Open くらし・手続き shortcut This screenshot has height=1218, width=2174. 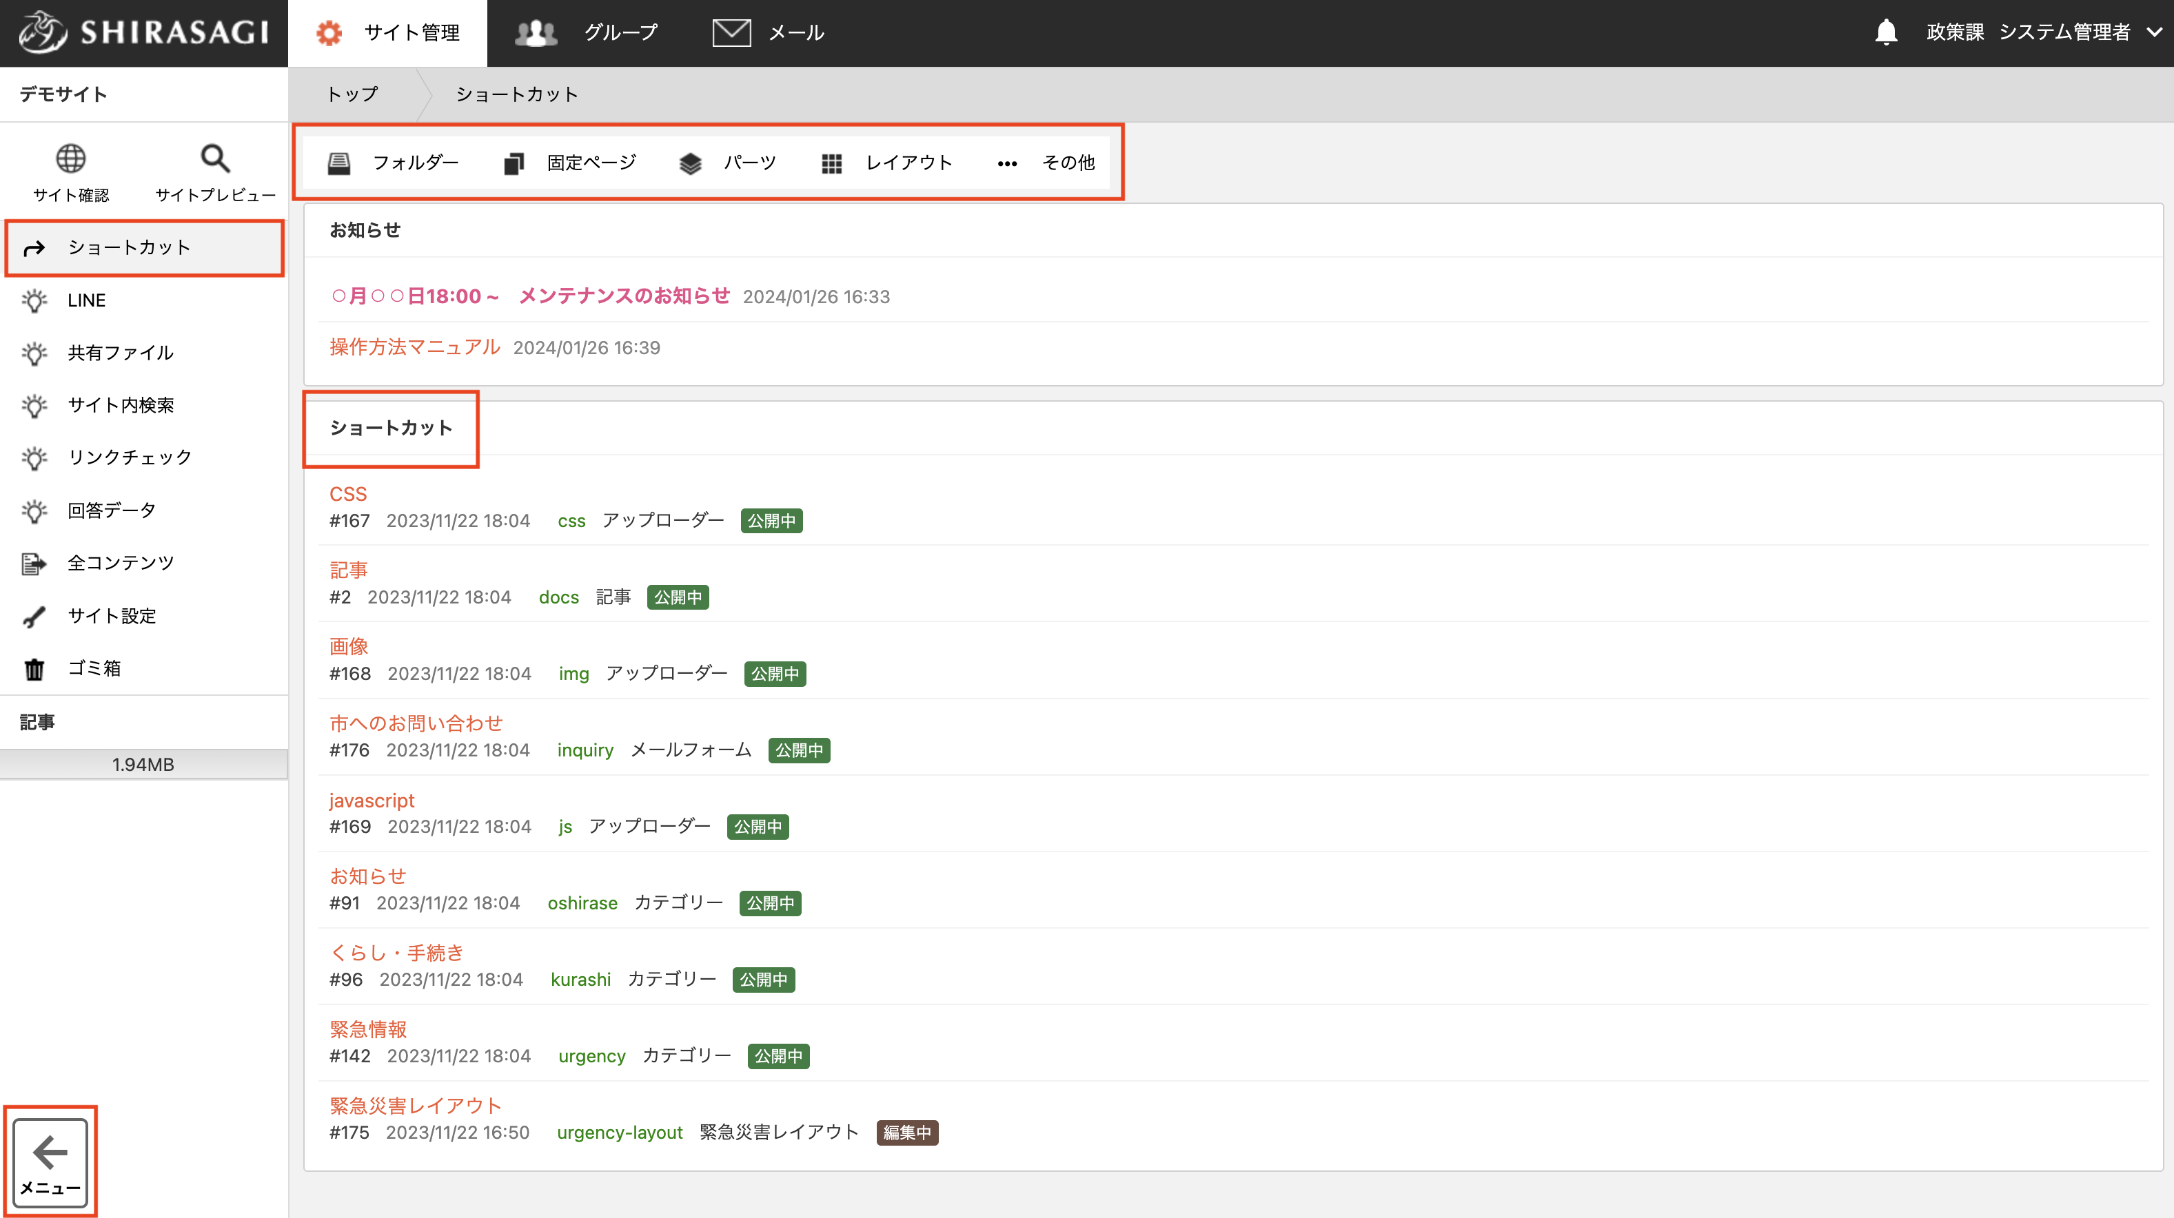point(396,952)
